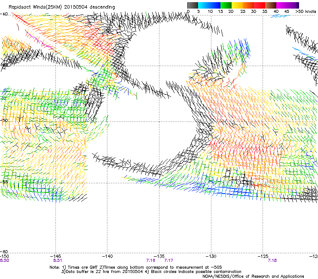Click the legend label '20'

coord(231,11)
